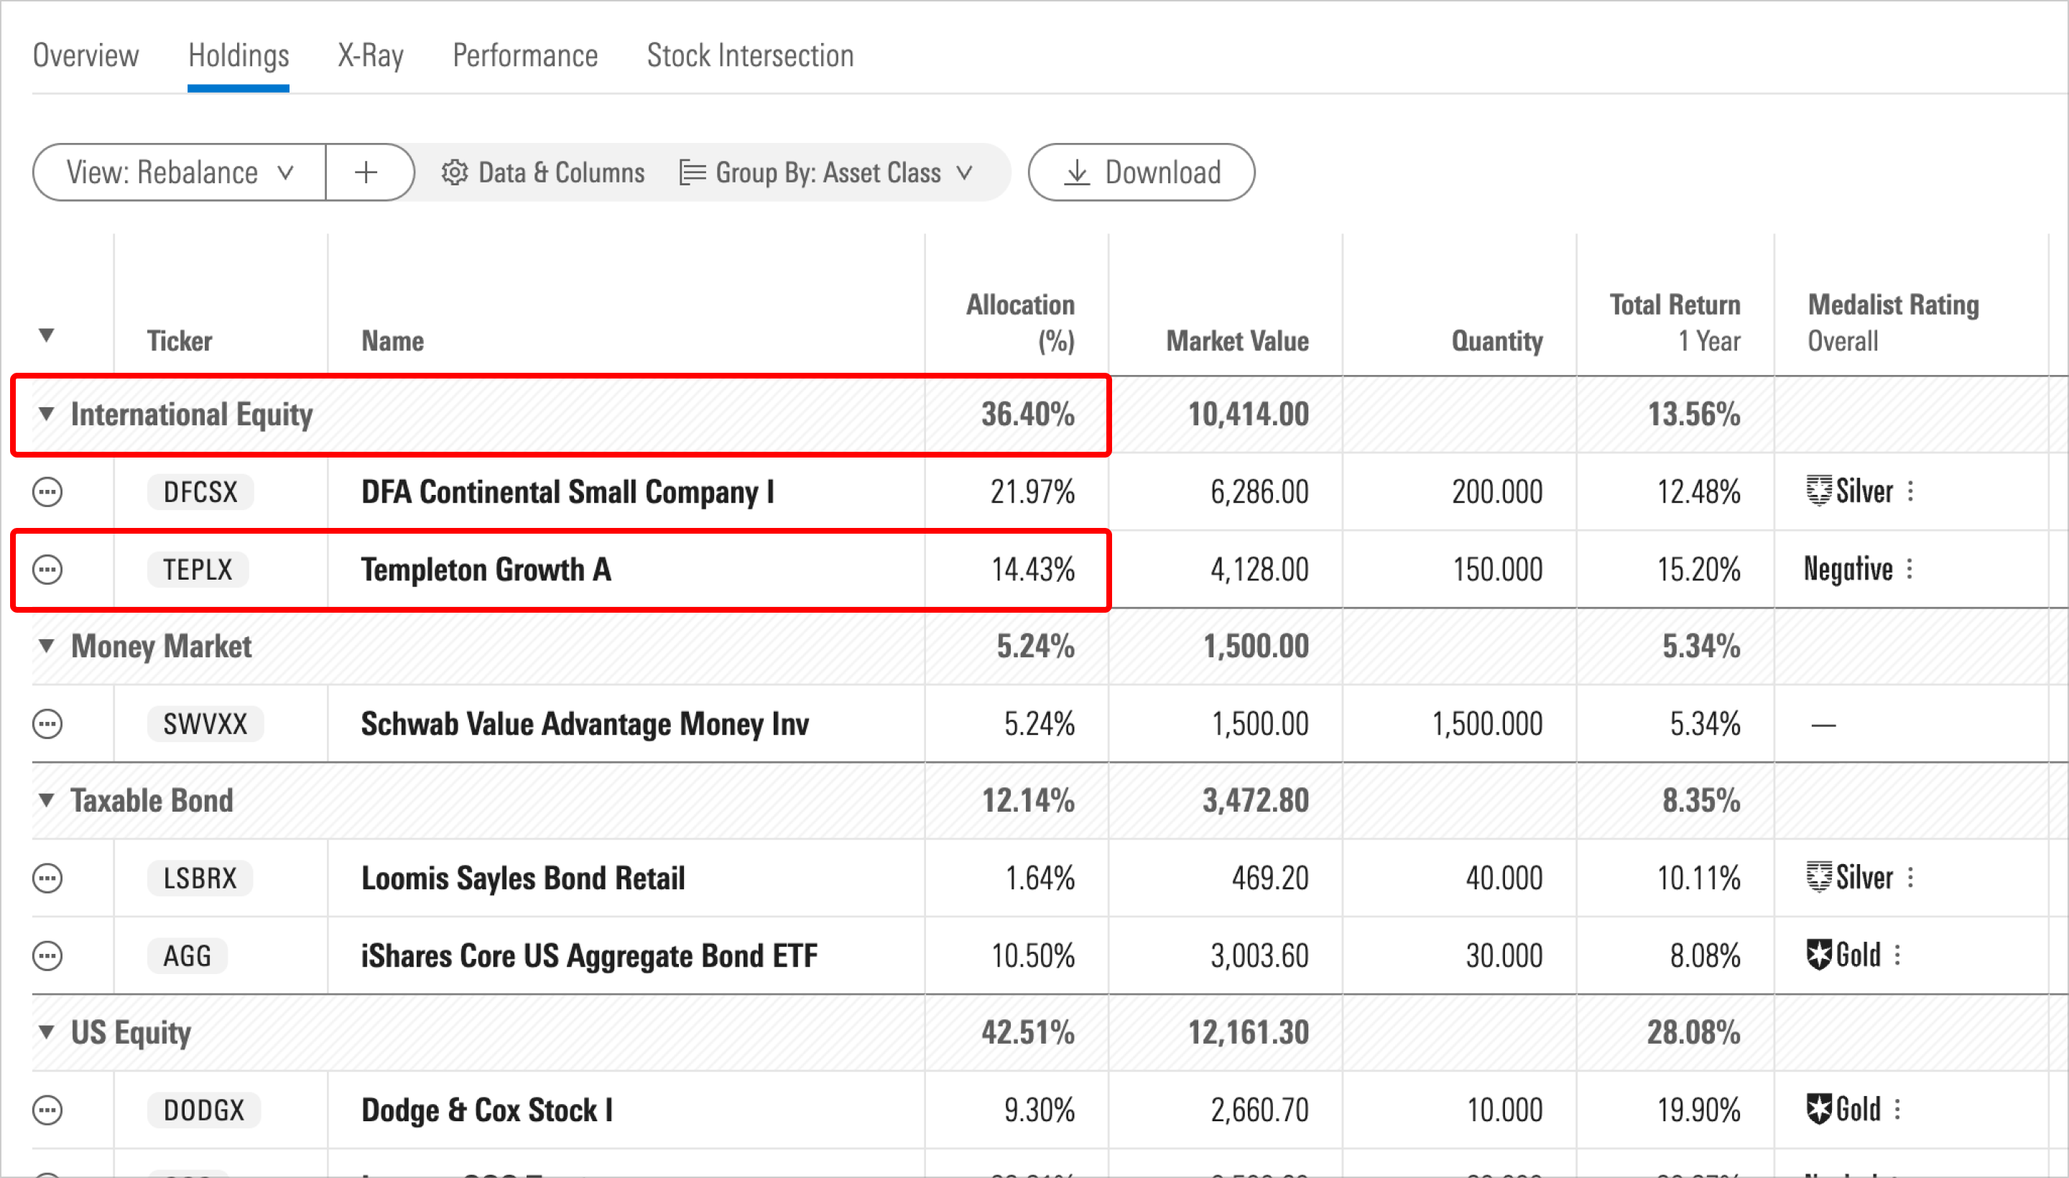Click Silver medal badge icon for LSBRX

(1818, 877)
